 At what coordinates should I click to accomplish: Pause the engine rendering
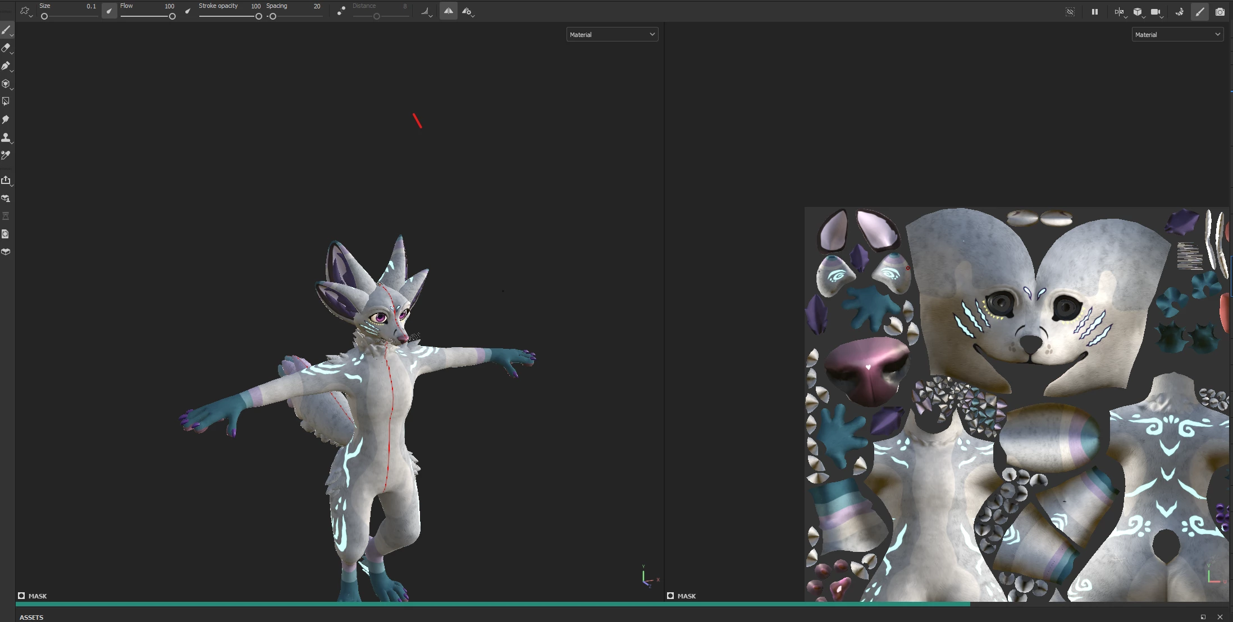coord(1094,12)
